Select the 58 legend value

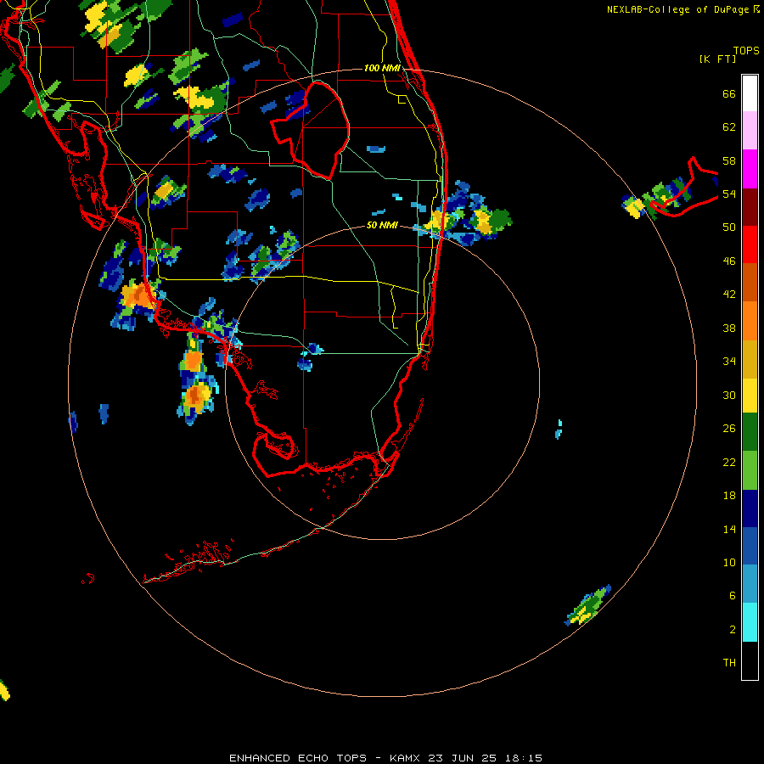click(x=729, y=160)
